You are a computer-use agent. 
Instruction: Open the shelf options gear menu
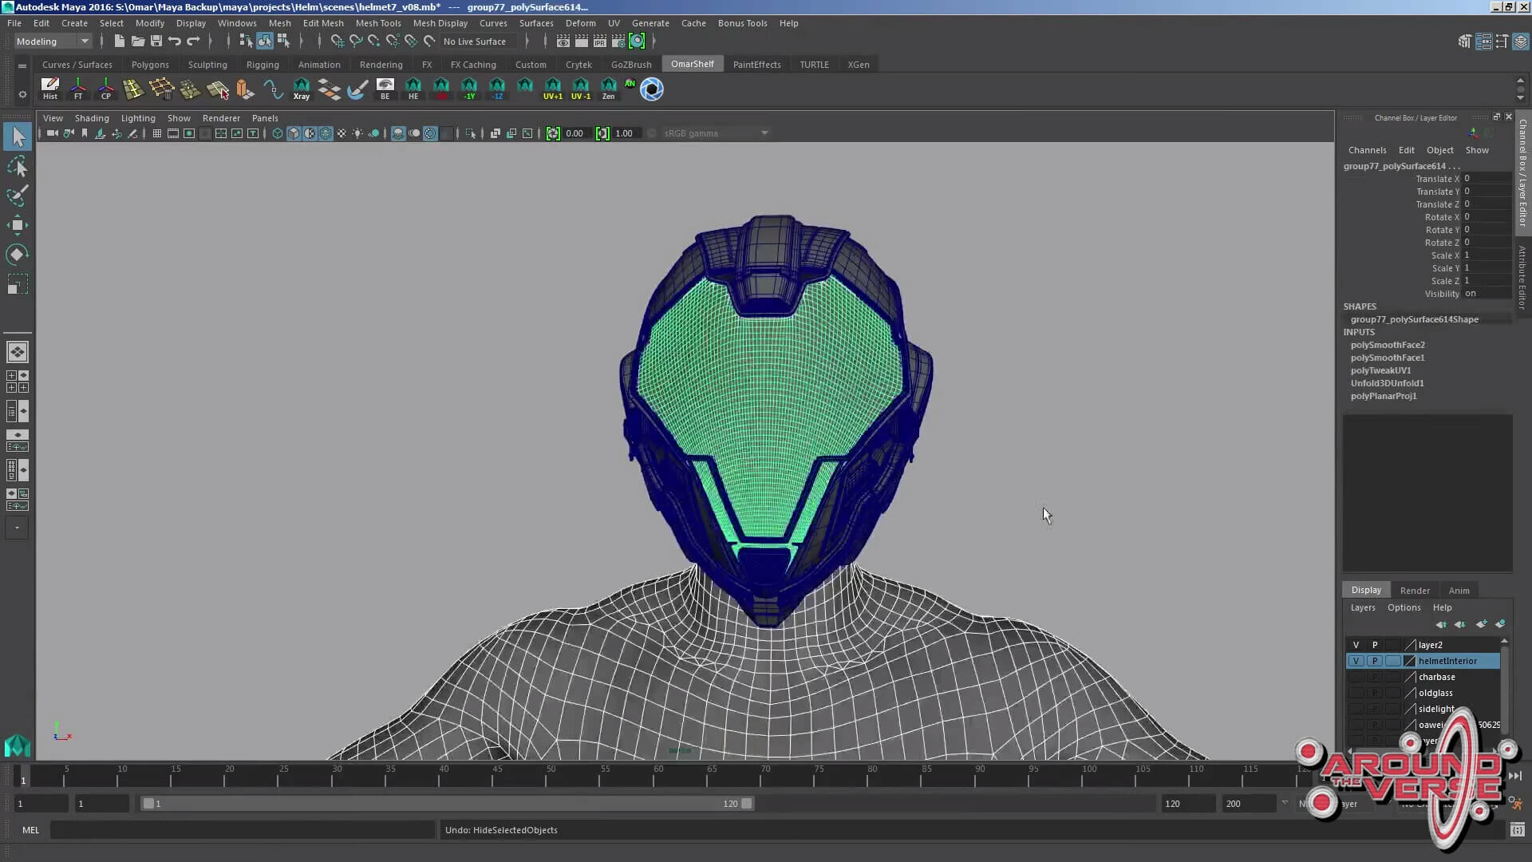22,94
